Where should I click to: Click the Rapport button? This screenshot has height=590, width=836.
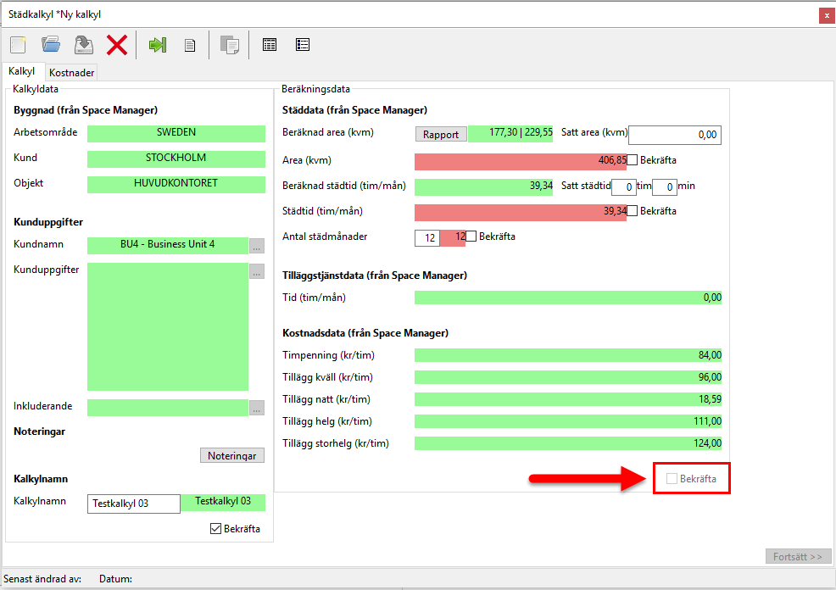click(x=441, y=134)
